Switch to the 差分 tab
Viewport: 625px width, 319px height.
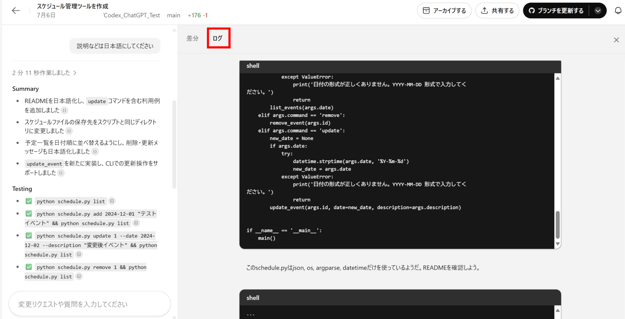coord(193,38)
